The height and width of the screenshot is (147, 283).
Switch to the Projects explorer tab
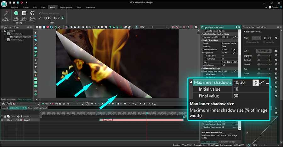[8, 99]
